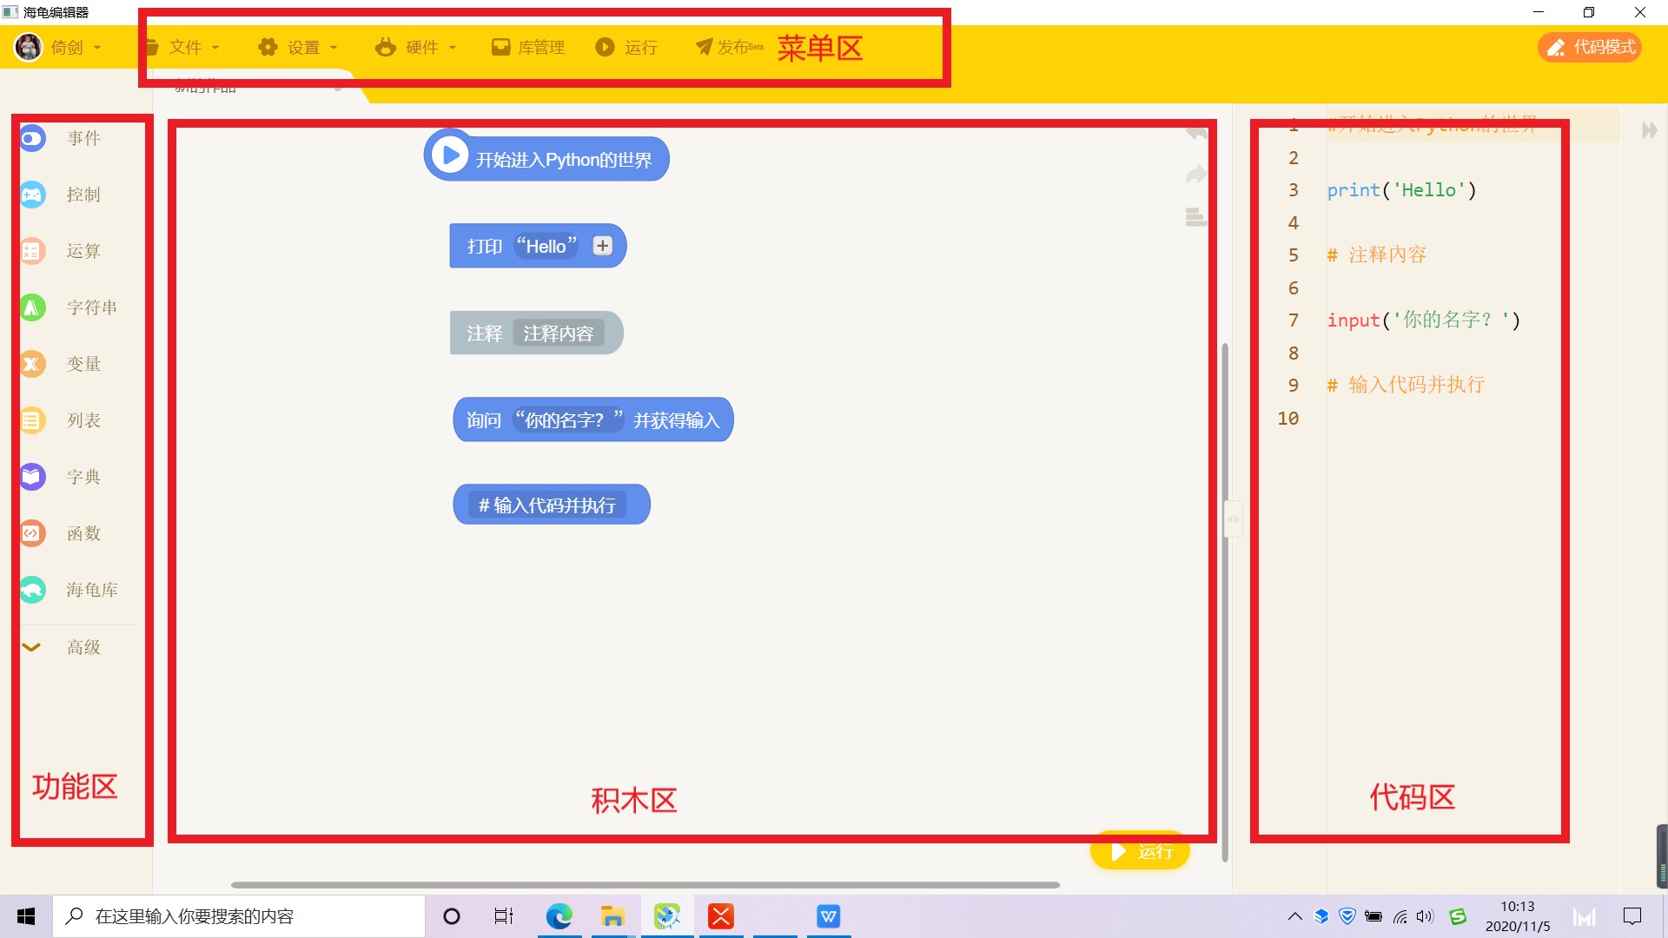
Task: Select the 字符串 block category
Action: pos(68,307)
